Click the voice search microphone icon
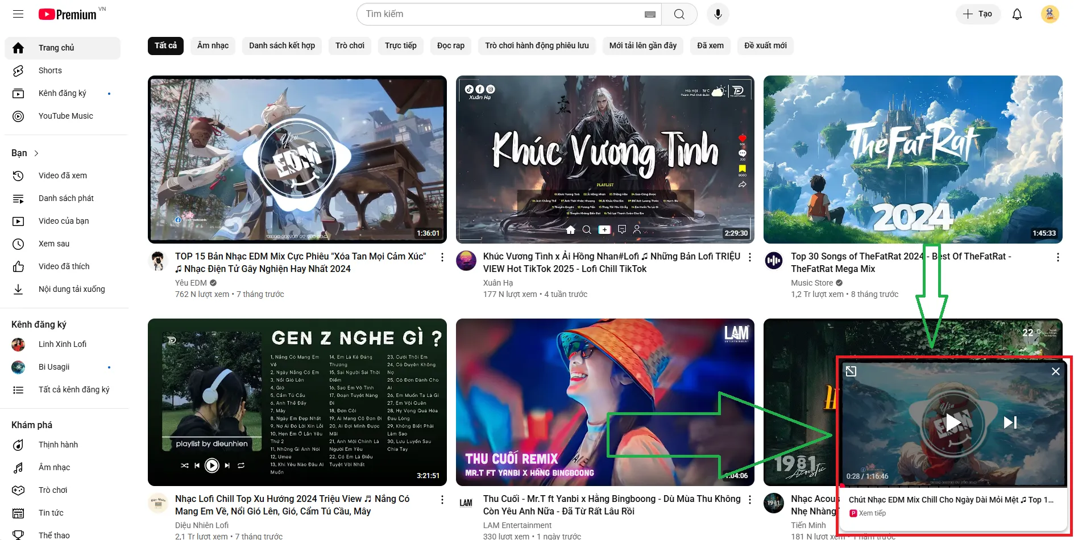 (x=718, y=14)
